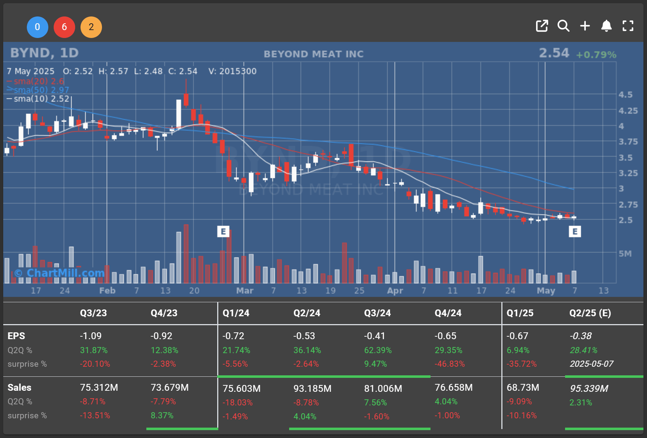The image size is (647, 438).
Task: Click the blue badge showing 0
Action: (x=38, y=27)
